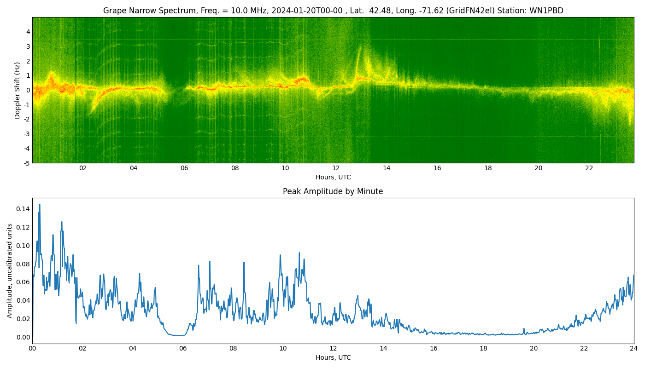Click the 24 hour tick under amplitude plot
Viewport: 645px width, 368px height.
[633, 349]
